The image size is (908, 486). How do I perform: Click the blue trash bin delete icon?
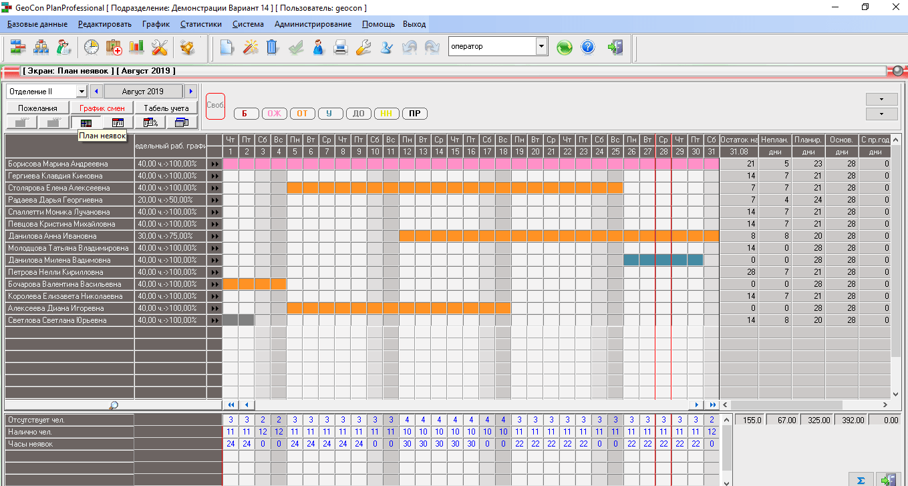tap(273, 47)
